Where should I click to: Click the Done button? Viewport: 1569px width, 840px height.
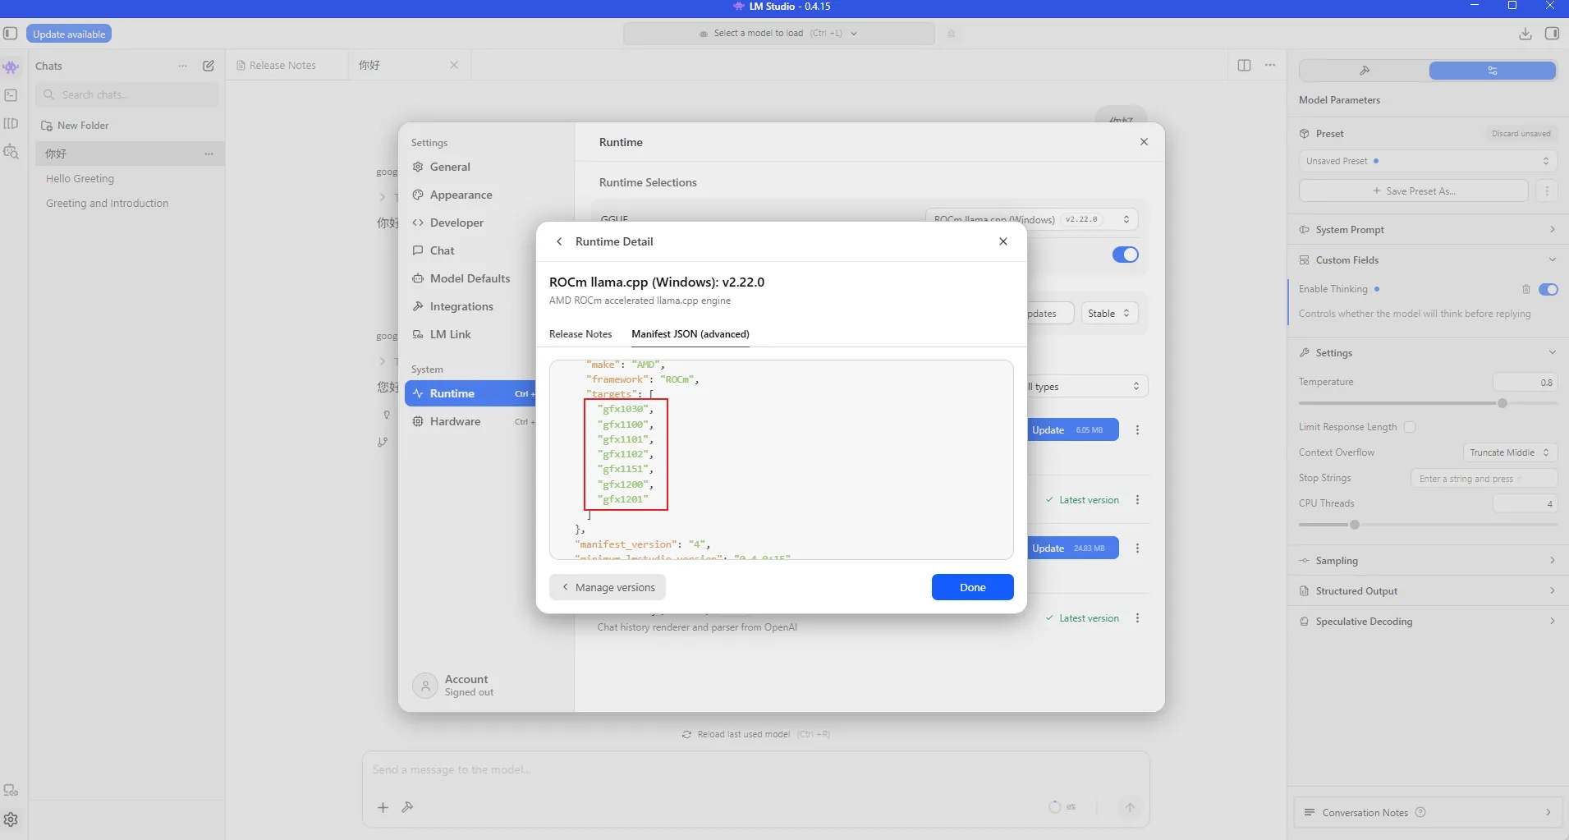coord(973,587)
